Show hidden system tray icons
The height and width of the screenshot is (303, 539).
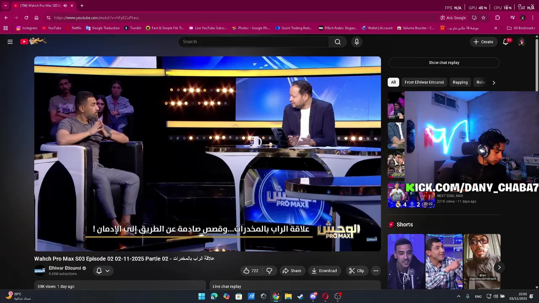coord(459,296)
